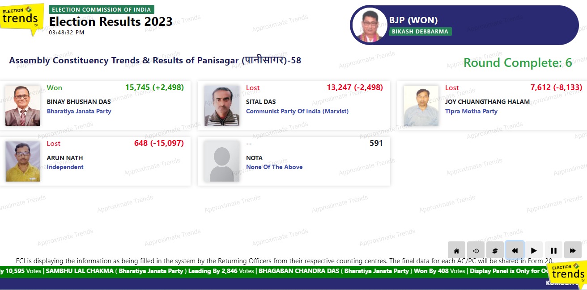The width and height of the screenshot is (587, 290).
Task: Click the vote count 13,247 (-2,498)
Action: tap(355, 87)
